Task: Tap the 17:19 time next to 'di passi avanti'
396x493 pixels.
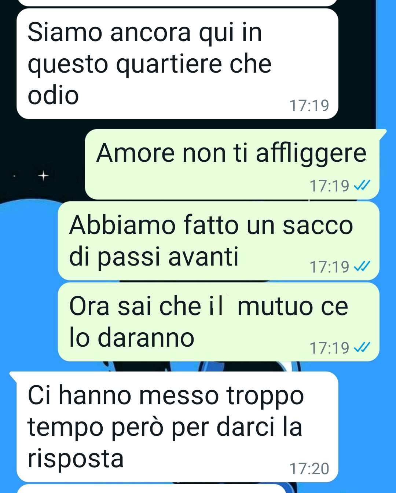Action: 329,267
